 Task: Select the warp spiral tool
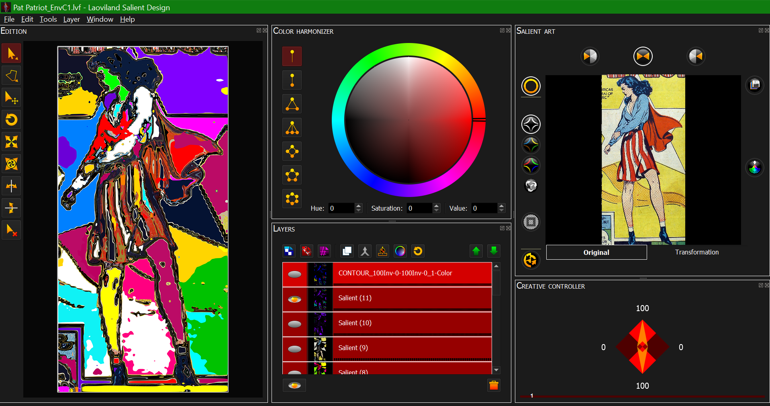point(11,164)
